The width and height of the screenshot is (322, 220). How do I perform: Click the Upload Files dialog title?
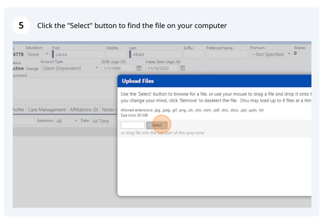138,81
